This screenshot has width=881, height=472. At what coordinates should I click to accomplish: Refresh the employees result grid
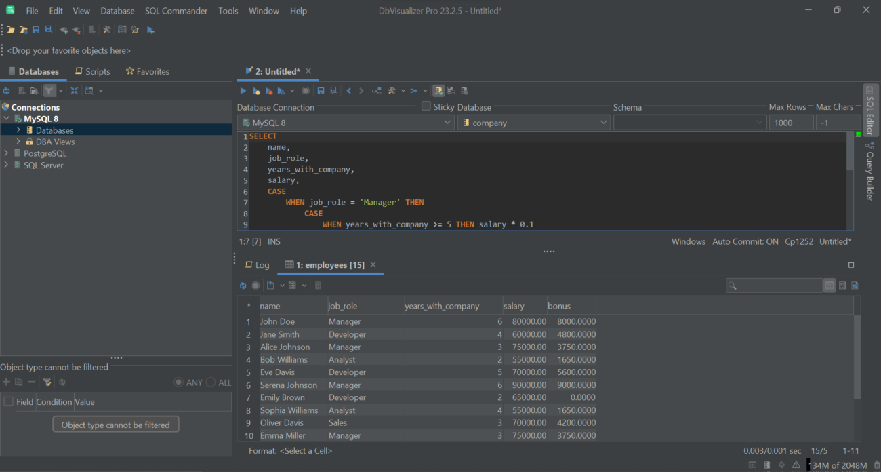243,285
